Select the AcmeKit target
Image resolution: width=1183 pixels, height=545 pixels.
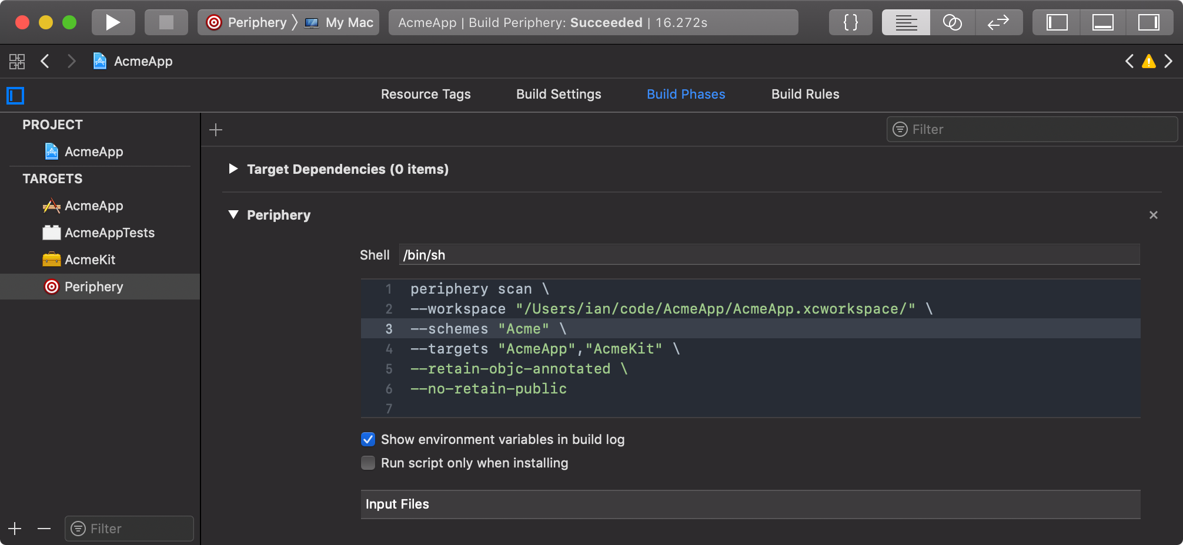(x=89, y=260)
